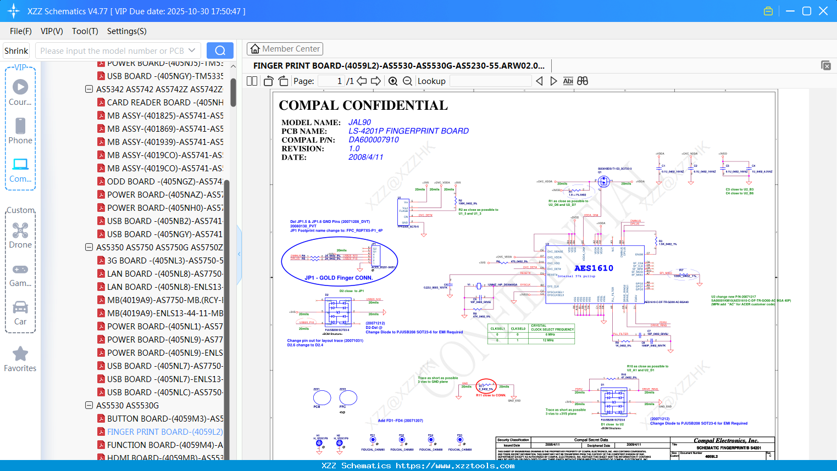Collapse the side panel with the edge handle
Image resolution: width=837 pixels, height=471 pixels.
point(239,254)
